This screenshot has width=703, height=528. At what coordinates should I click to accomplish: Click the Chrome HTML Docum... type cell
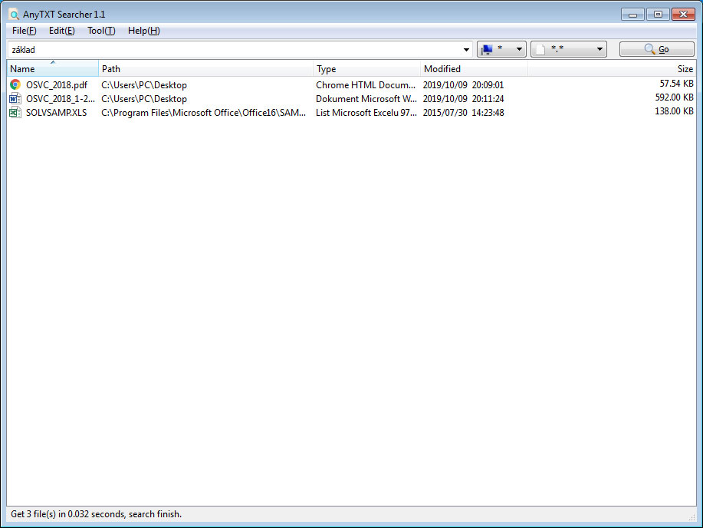coord(366,85)
